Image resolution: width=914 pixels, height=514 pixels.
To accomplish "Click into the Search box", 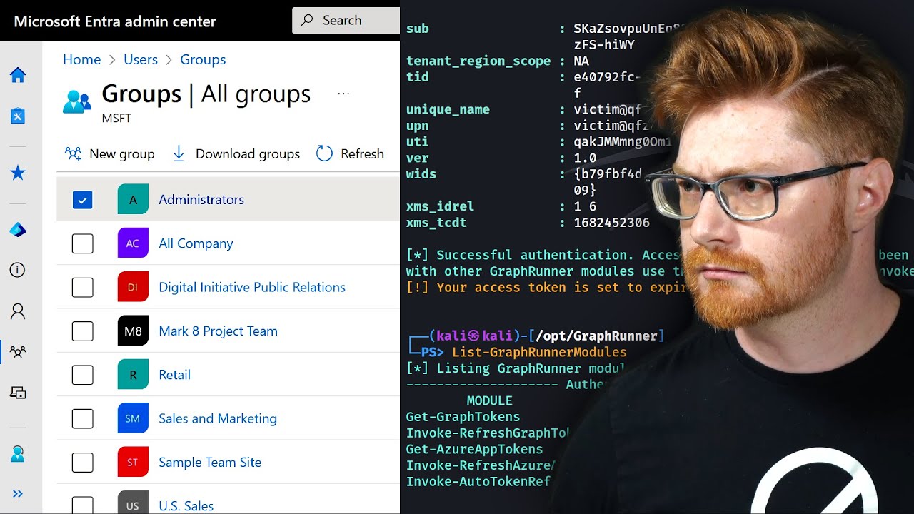I will click(346, 21).
